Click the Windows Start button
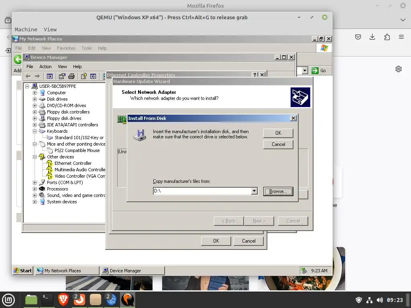 coord(23,271)
